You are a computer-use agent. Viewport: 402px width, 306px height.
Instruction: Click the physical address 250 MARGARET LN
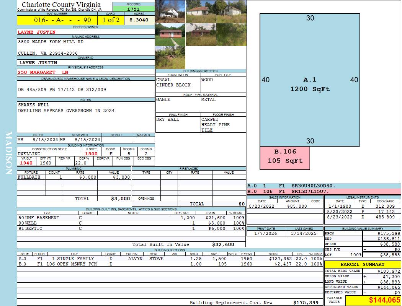(x=43, y=72)
